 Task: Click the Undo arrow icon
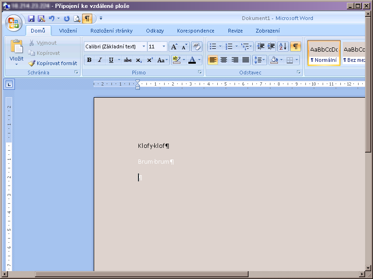(51, 19)
